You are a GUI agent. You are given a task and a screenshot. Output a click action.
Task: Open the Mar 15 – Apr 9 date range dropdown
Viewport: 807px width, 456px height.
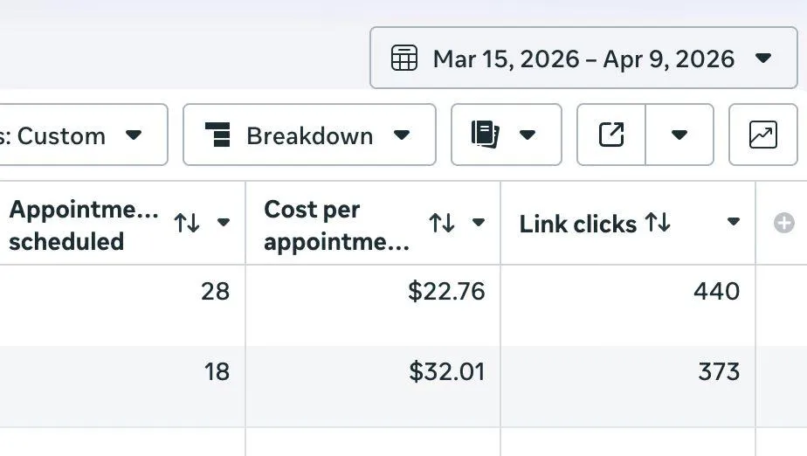pos(583,59)
